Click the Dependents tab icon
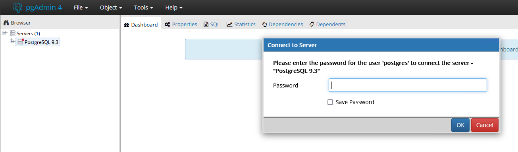The height and width of the screenshot is (152, 518). (312, 25)
